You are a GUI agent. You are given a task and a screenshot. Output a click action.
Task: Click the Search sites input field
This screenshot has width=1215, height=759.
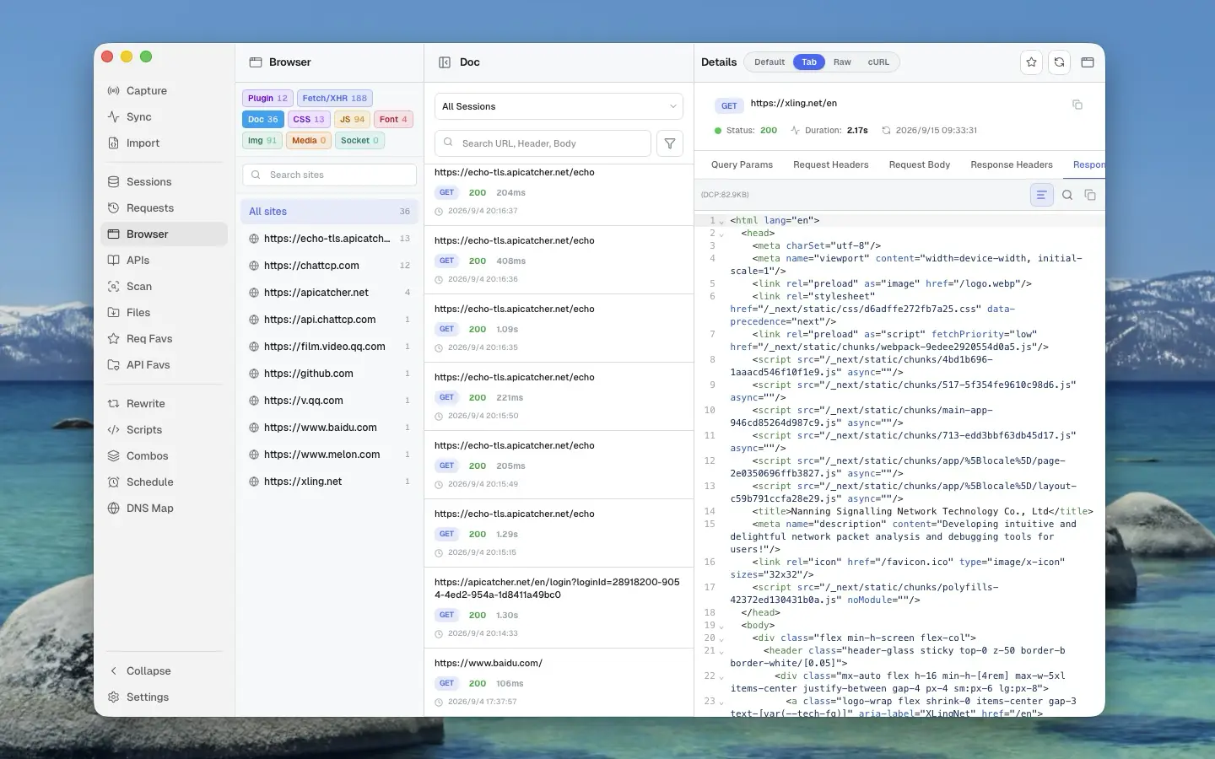point(329,175)
